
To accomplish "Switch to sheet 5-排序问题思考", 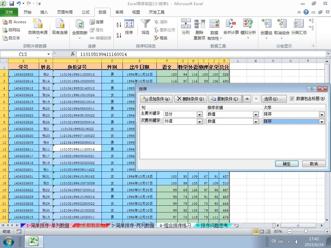I will click(212, 225).
